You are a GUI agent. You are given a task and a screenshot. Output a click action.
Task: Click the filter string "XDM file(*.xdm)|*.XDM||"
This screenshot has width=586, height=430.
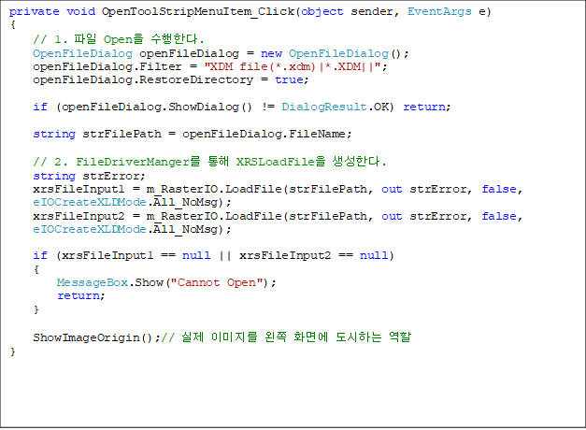pos(293,67)
